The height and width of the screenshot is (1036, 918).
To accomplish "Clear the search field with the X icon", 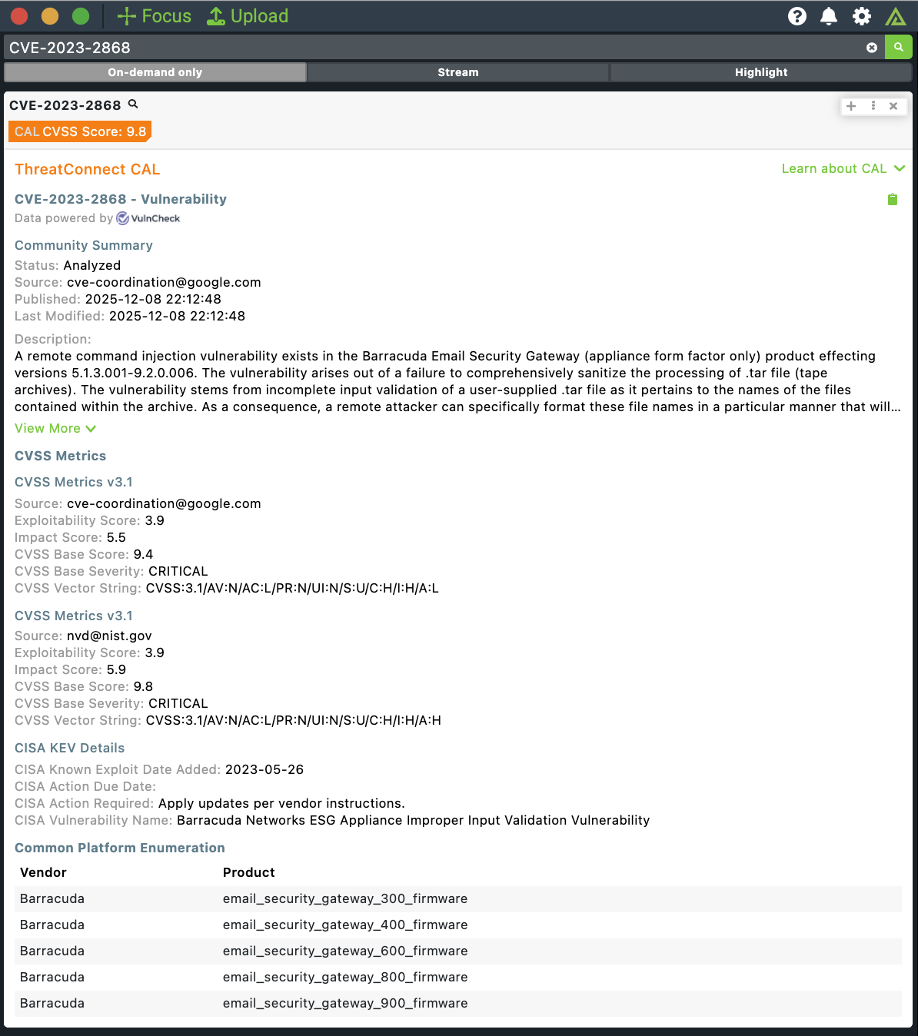I will point(872,47).
